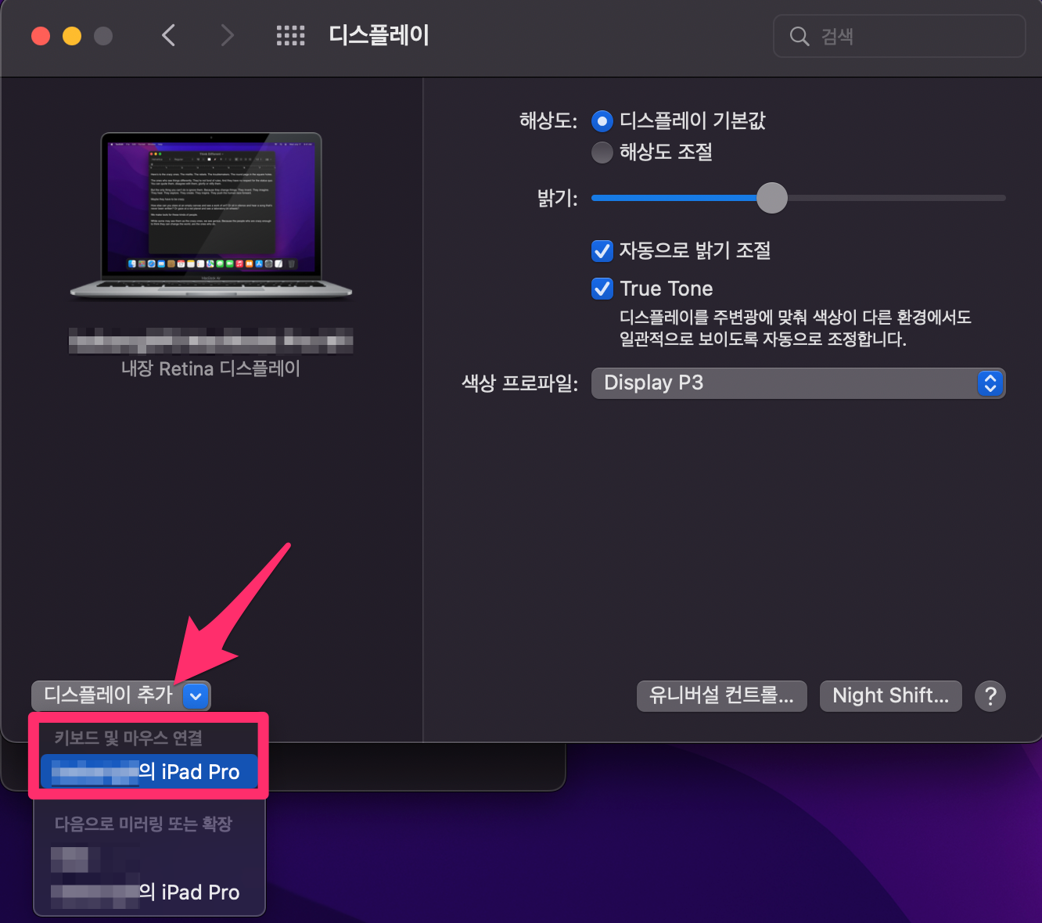
Task: Focus the 검색 search field
Action: click(899, 36)
